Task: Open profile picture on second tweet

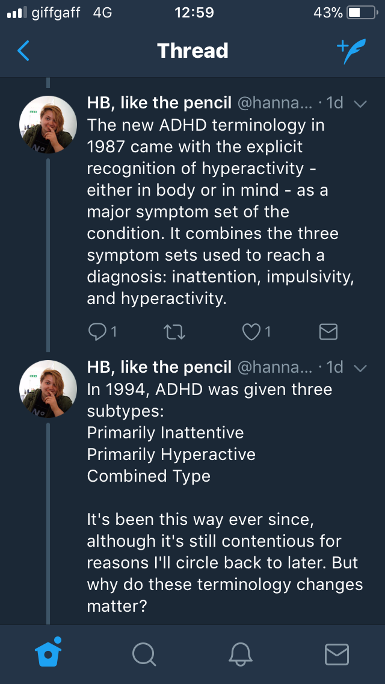Action: [49, 389]
